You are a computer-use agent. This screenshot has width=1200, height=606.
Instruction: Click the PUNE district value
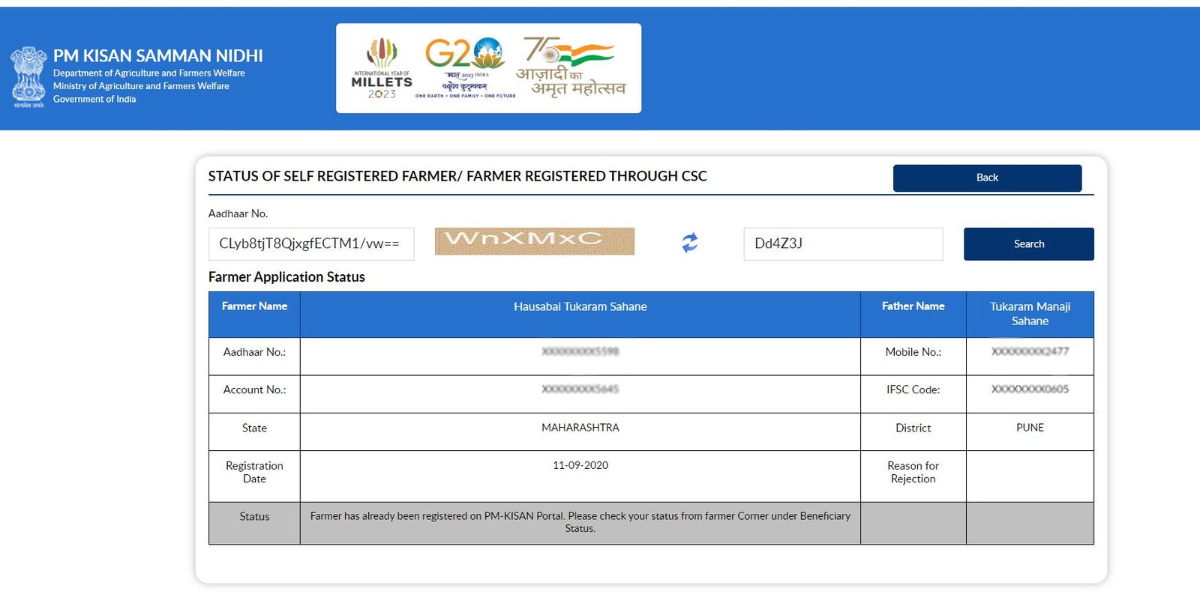tap(1030, 428)
